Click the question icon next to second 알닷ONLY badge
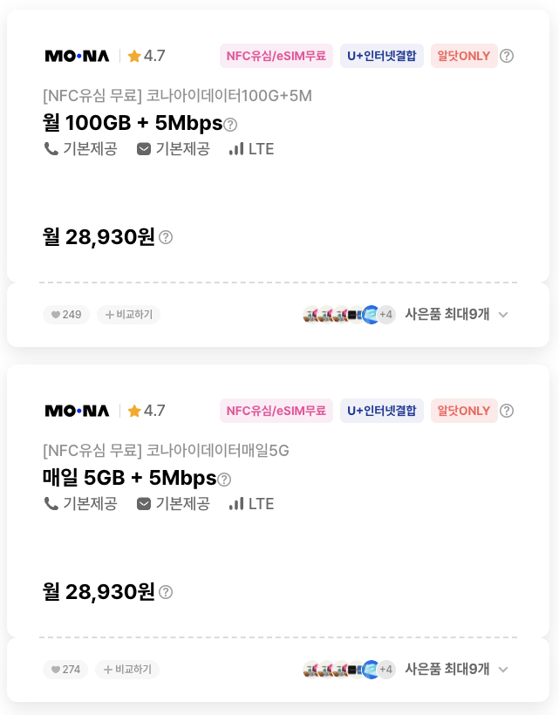 tap(507, 411)
